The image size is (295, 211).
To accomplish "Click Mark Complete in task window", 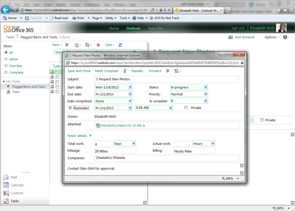I will pos(107,71).
